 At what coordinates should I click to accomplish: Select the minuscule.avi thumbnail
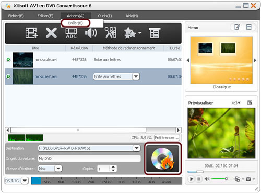pos(23,60)
